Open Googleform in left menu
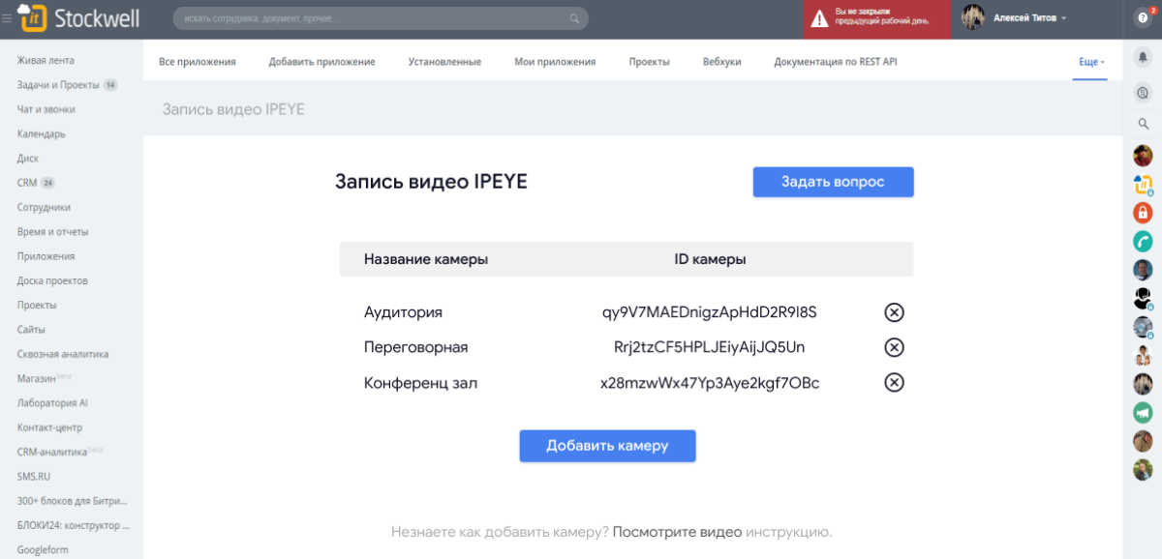Image resolution: width=1162 pixels, height=559 pixels. pyautogui.click(x=43, y=549)
